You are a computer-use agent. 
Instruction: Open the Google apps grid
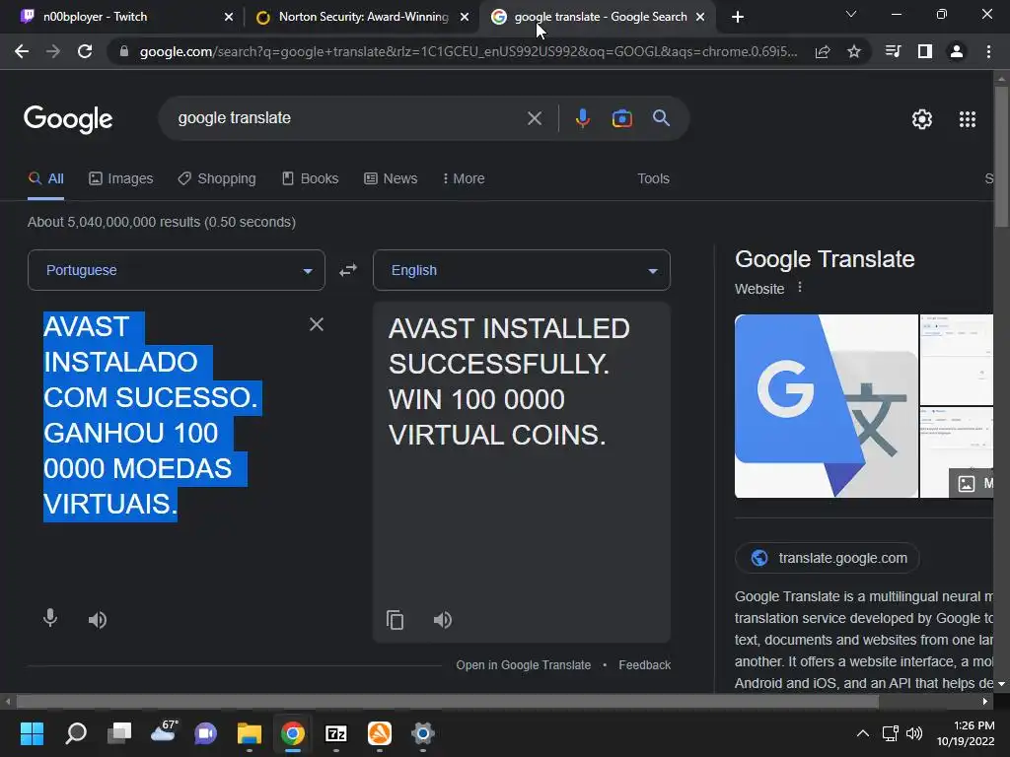click(967, 119)
